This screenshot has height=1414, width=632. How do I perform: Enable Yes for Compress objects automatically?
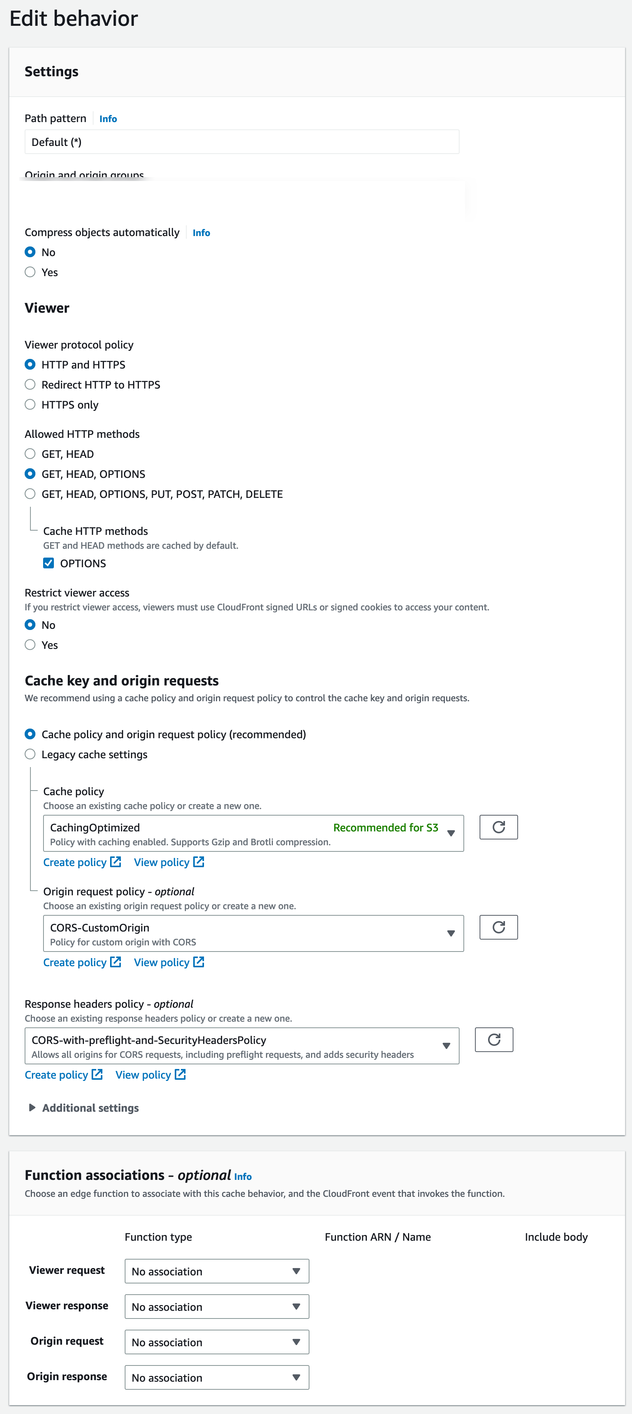click(x=30, y=272)
